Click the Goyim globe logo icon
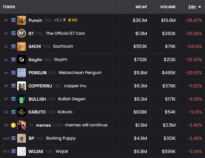 (x=21, y=60)
